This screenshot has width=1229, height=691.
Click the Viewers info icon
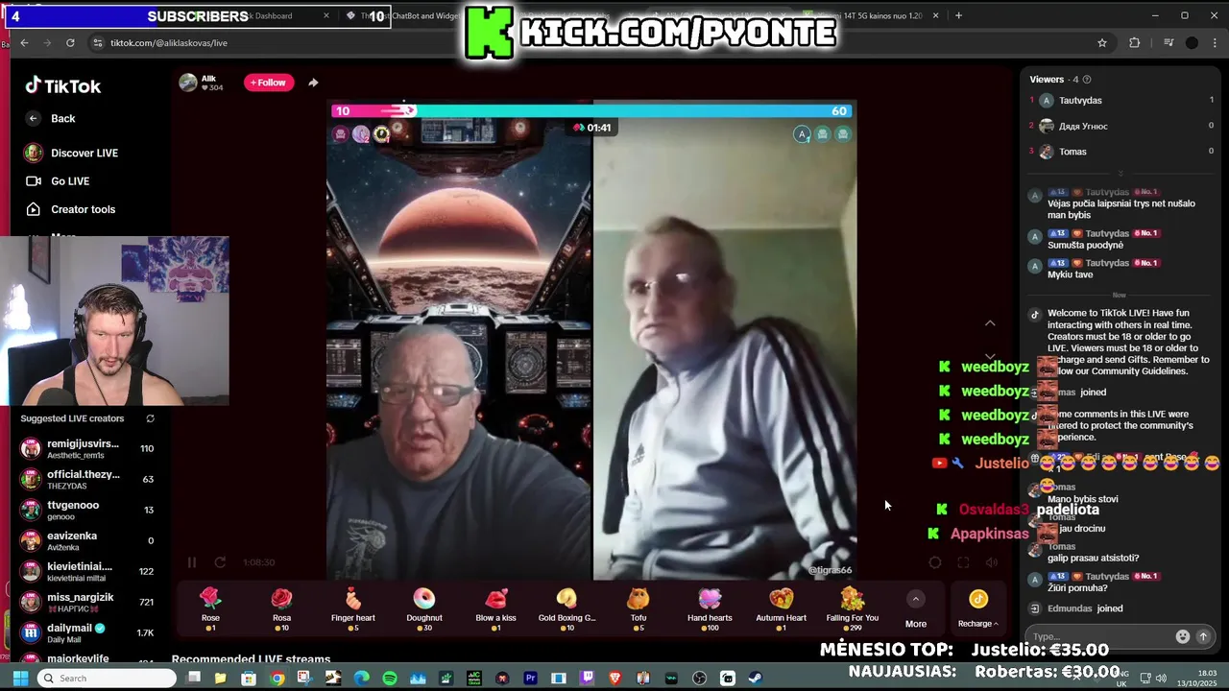click(x=1087, y=80)
